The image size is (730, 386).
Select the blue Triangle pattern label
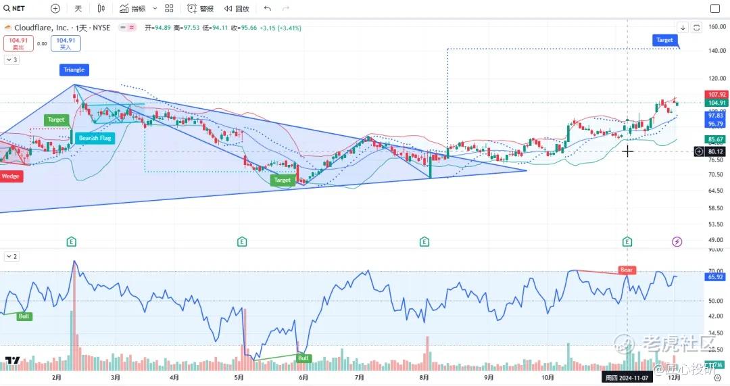click(x=74, y=70)
